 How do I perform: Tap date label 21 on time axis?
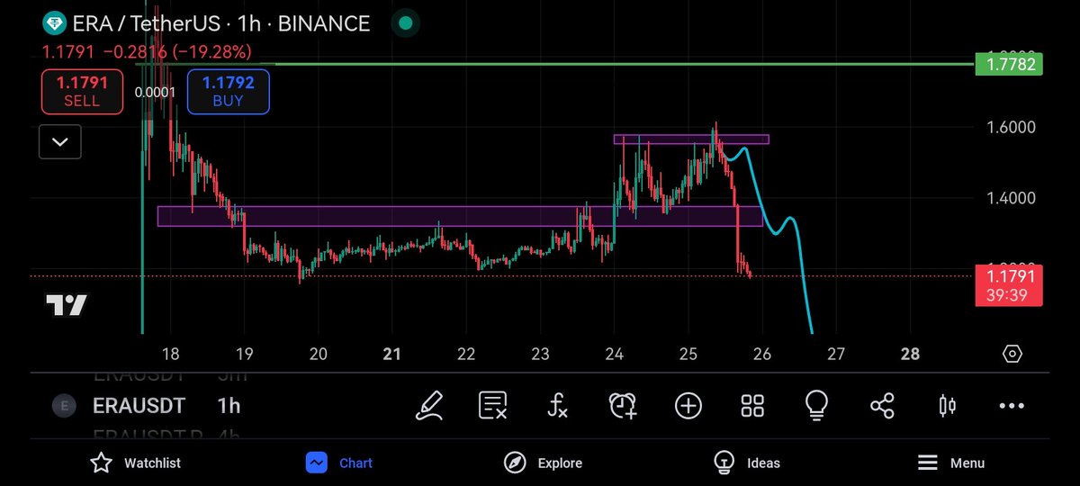tap(391, 354)
